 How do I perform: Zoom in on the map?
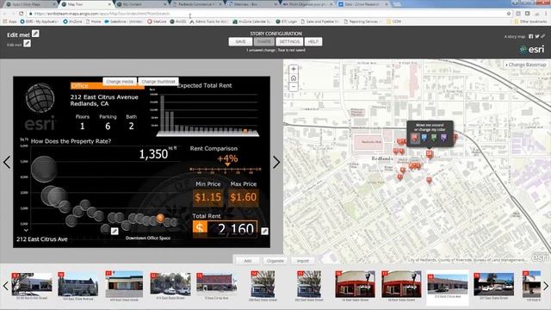pos(294,69)
